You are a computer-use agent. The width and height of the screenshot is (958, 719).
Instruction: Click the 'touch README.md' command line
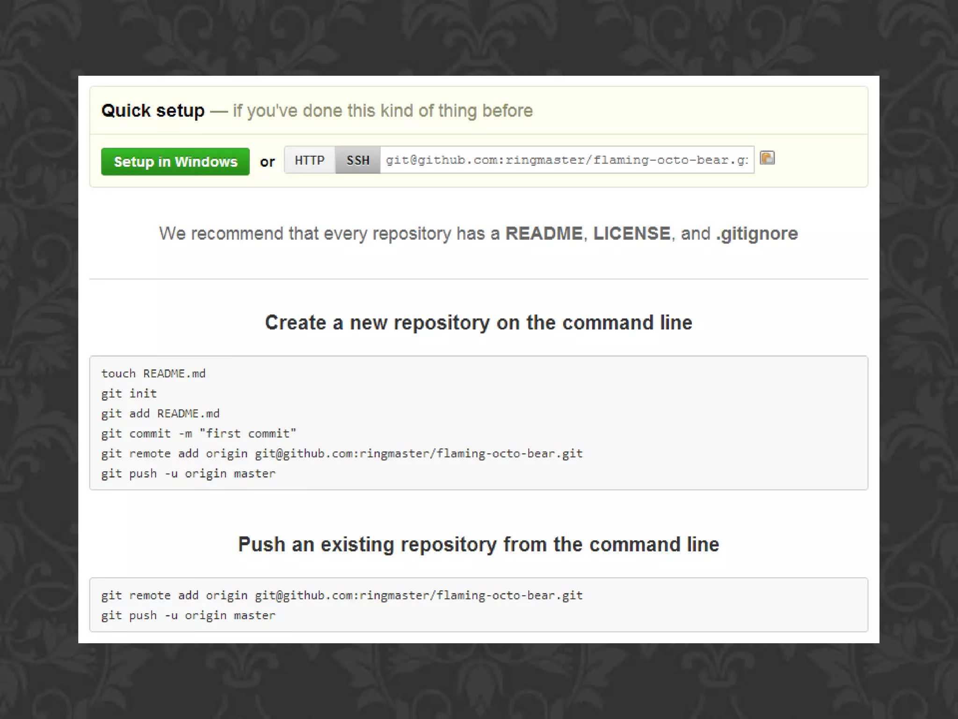click(x=153, y=374)
